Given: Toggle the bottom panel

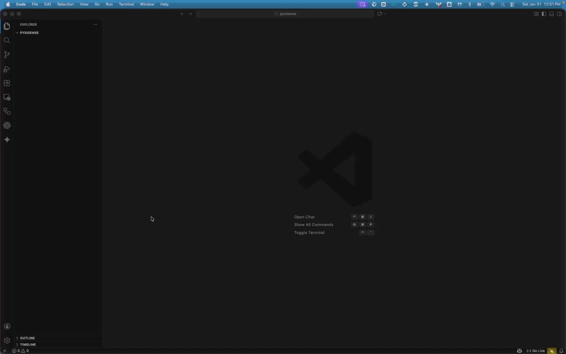Looking at the screenshot, I should [x=552, y=14].
